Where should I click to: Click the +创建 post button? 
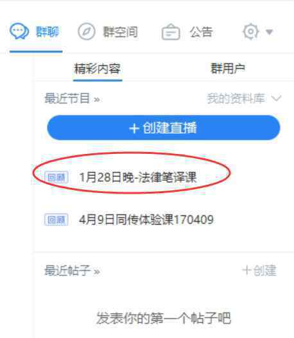(259, 270)
